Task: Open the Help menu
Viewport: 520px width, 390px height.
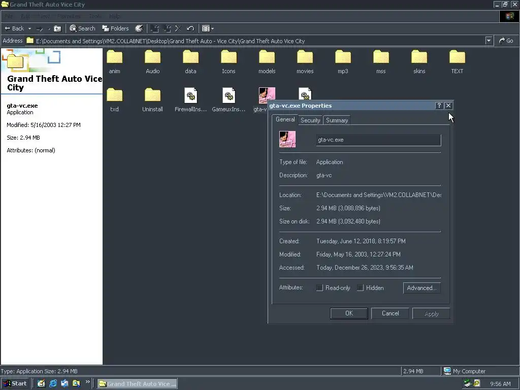Action: pos(114,16)
